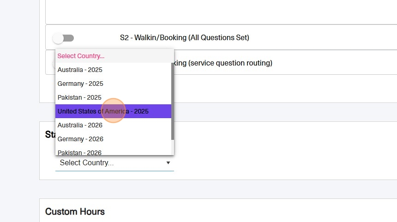Select Australia - 2025 from the list
This screenshot has height=222, width=397.
(80, 70)
